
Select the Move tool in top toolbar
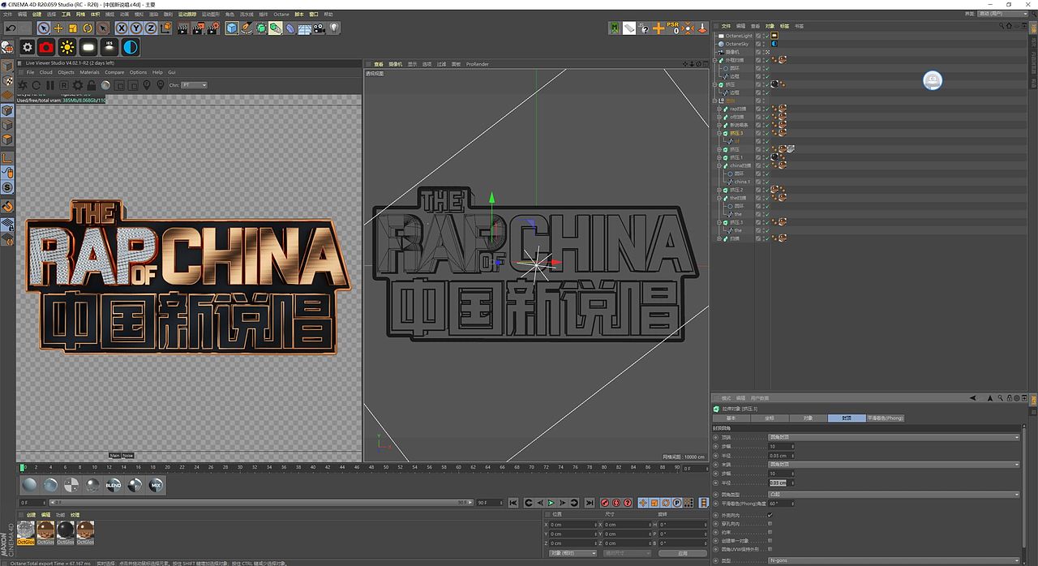58,28
